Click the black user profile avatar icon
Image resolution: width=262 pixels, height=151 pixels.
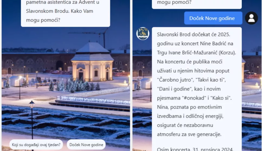pos(251,18)
